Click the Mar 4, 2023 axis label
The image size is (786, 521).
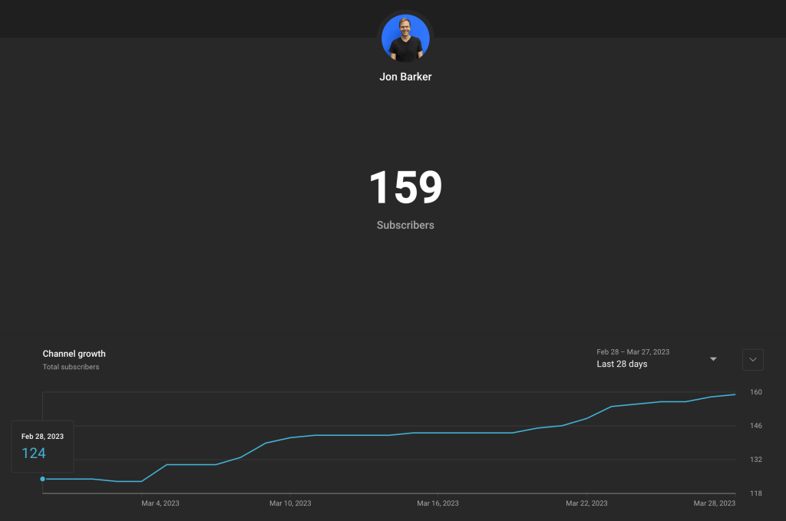click(x=160, y=503)
